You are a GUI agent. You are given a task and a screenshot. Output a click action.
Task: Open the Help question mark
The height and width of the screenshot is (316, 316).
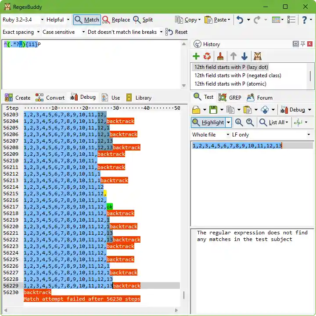[x=305, y=20]
